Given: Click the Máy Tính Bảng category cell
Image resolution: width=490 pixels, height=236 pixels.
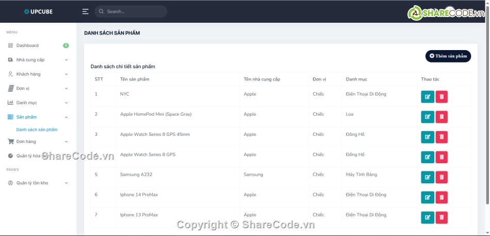Looking at the screenshot, I should pyautogui.click(x=361, y=175).
